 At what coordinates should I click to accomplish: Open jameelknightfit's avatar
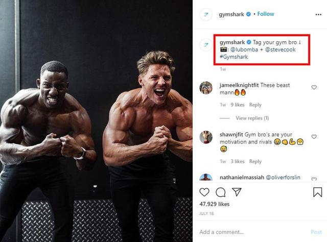(206, 87)
